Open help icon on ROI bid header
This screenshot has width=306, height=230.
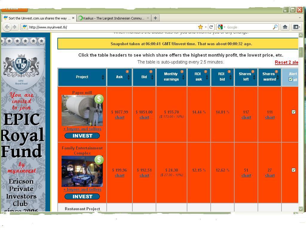(x=229, y=72)
